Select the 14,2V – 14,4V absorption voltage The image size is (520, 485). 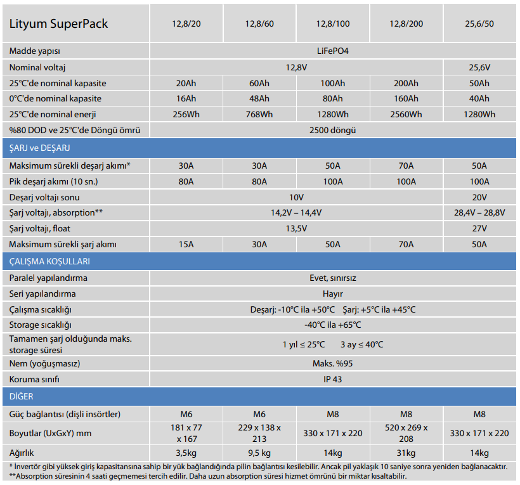point(296,212)
